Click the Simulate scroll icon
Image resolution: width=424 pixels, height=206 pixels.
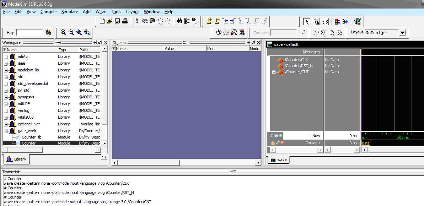pos(234,32)
